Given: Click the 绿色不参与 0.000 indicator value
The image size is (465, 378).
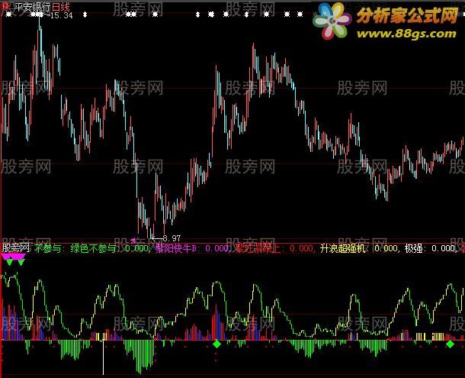Looking at the screenshot, I should [x=110, y=248].
